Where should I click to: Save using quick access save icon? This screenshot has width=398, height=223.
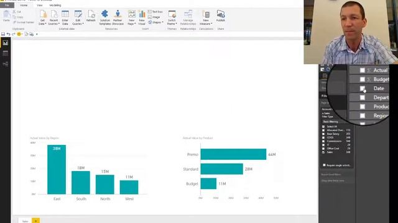3,34
